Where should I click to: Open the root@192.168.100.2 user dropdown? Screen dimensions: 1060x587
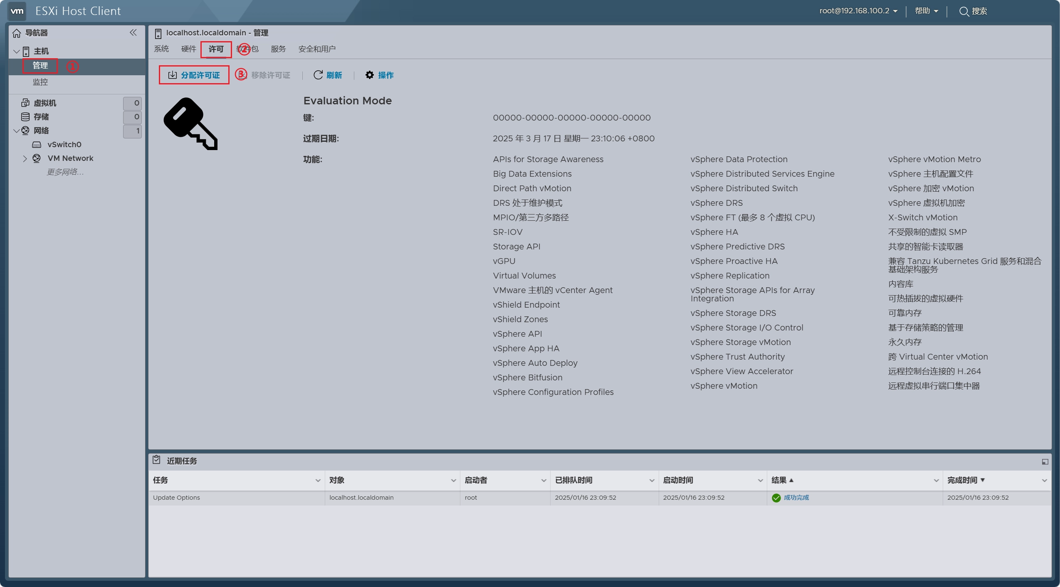pyautogui.click(x=858, y=11)
